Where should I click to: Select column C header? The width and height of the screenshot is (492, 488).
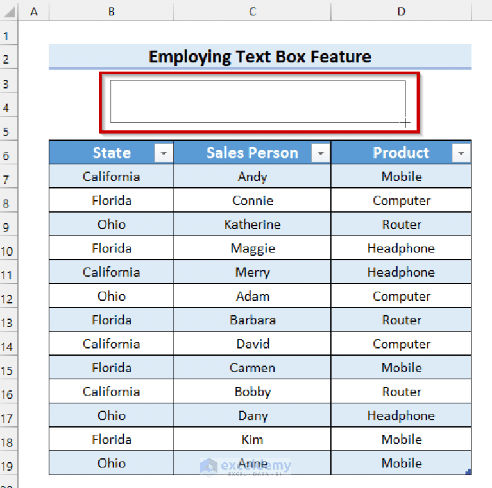point(252,12)
